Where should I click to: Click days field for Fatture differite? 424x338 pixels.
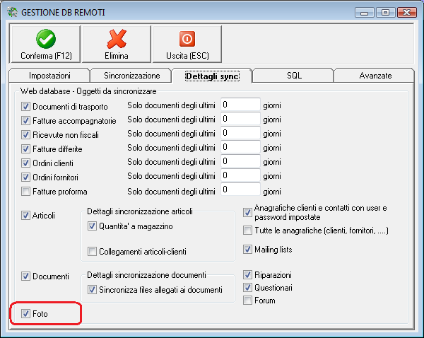click(x=240, y=147)
